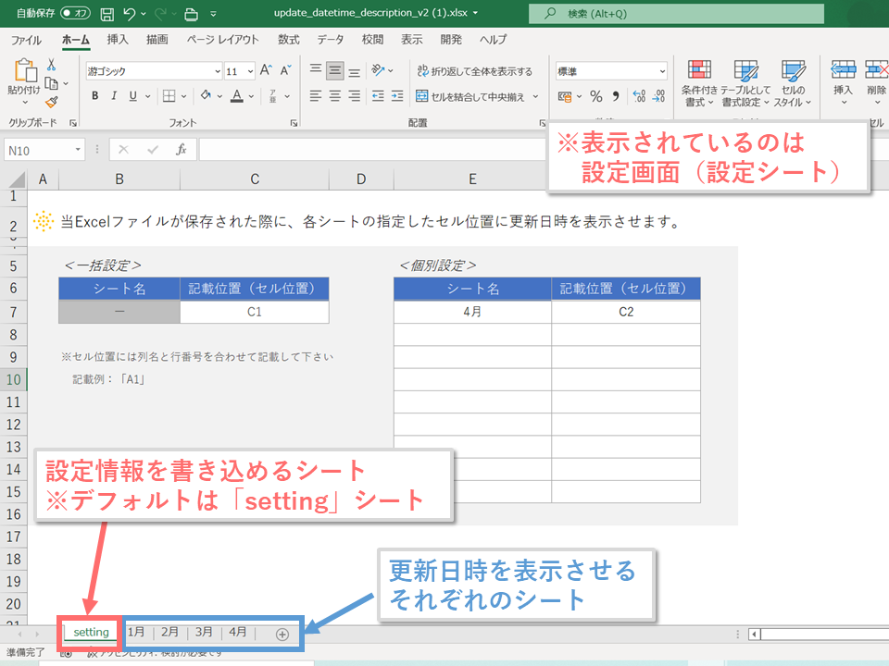Click the Undo arrow icon

130,14
